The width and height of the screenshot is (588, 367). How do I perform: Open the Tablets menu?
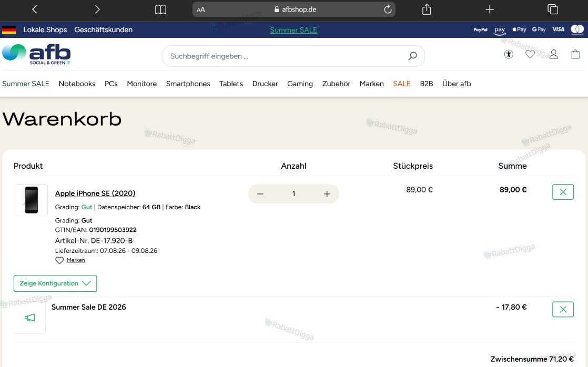[x=231, y=84]
